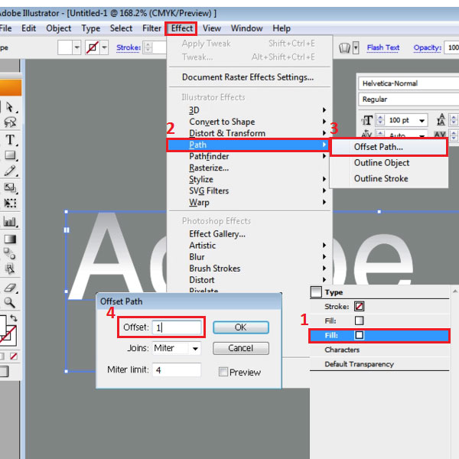
Task: Select the Type tool
Action: (x=10, y=140)
